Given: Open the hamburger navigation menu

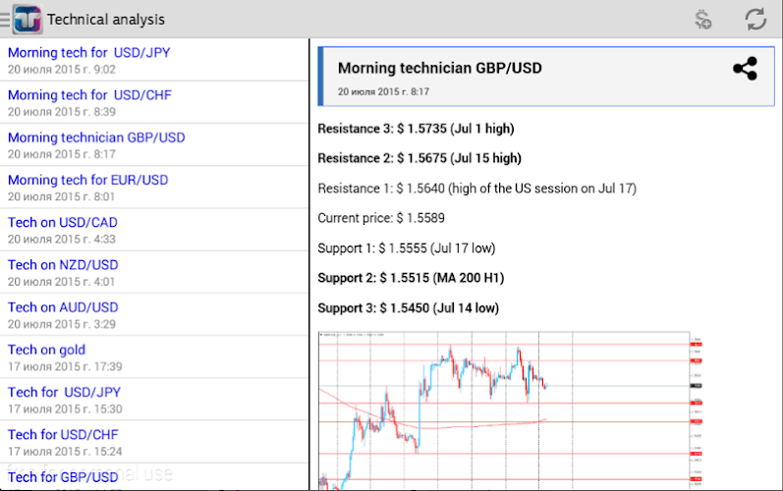Looking at the screenshot, I should (x=5, y=20).
